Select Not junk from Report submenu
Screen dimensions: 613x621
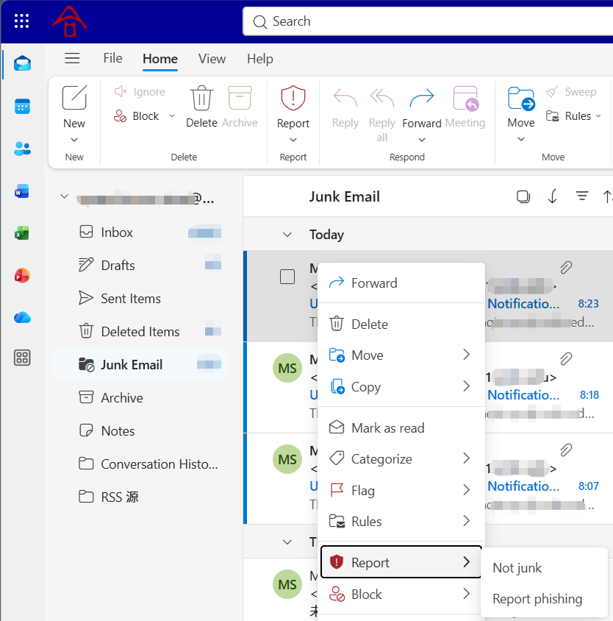click(x=517, y=567)
